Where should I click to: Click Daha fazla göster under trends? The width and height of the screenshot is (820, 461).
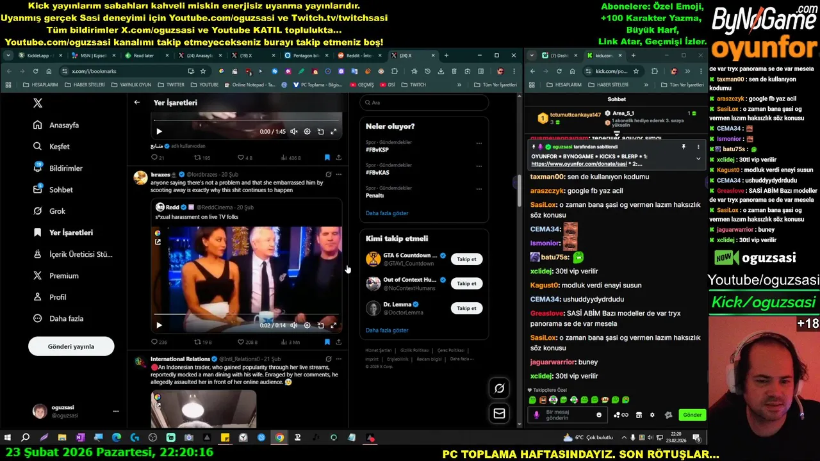[x=387, y=213]
